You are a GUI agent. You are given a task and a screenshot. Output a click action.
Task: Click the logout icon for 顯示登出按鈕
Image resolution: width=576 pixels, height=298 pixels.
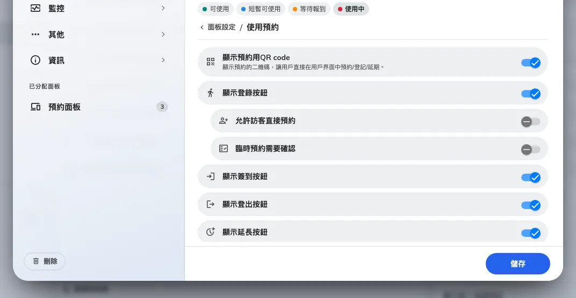[x=211, y=204]
